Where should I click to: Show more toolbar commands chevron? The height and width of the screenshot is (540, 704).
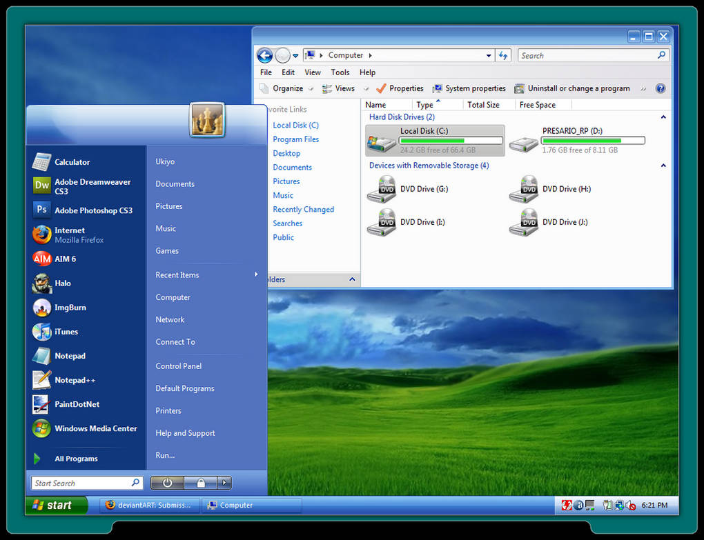(x=643, y=89)
